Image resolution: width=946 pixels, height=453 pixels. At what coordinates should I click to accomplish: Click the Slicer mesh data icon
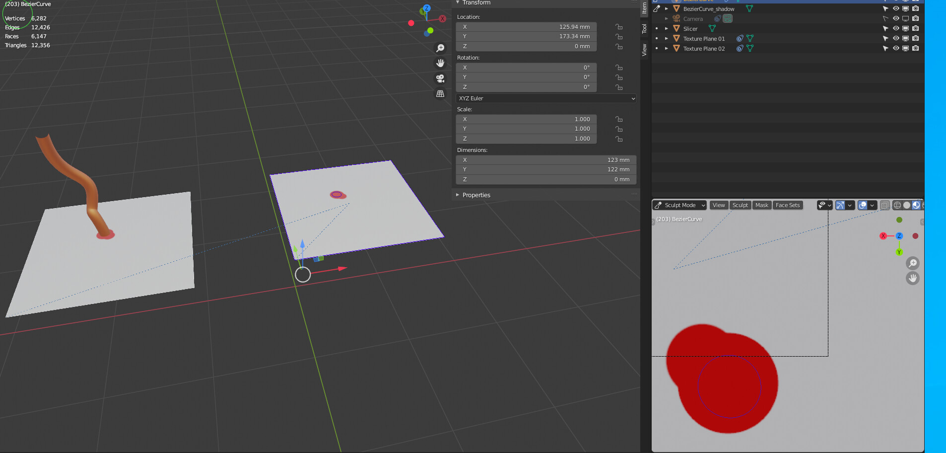coord(712,28)
